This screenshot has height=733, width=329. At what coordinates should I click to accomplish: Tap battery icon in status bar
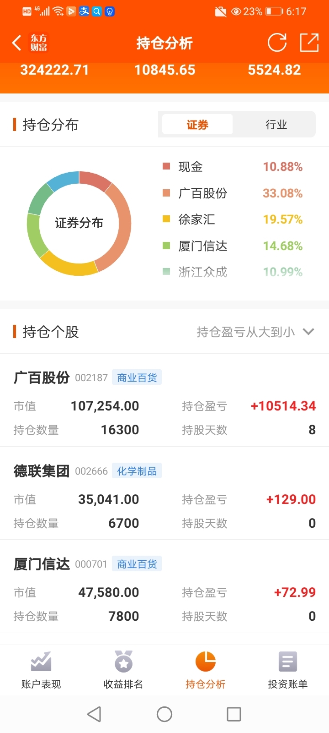(275, 11)
